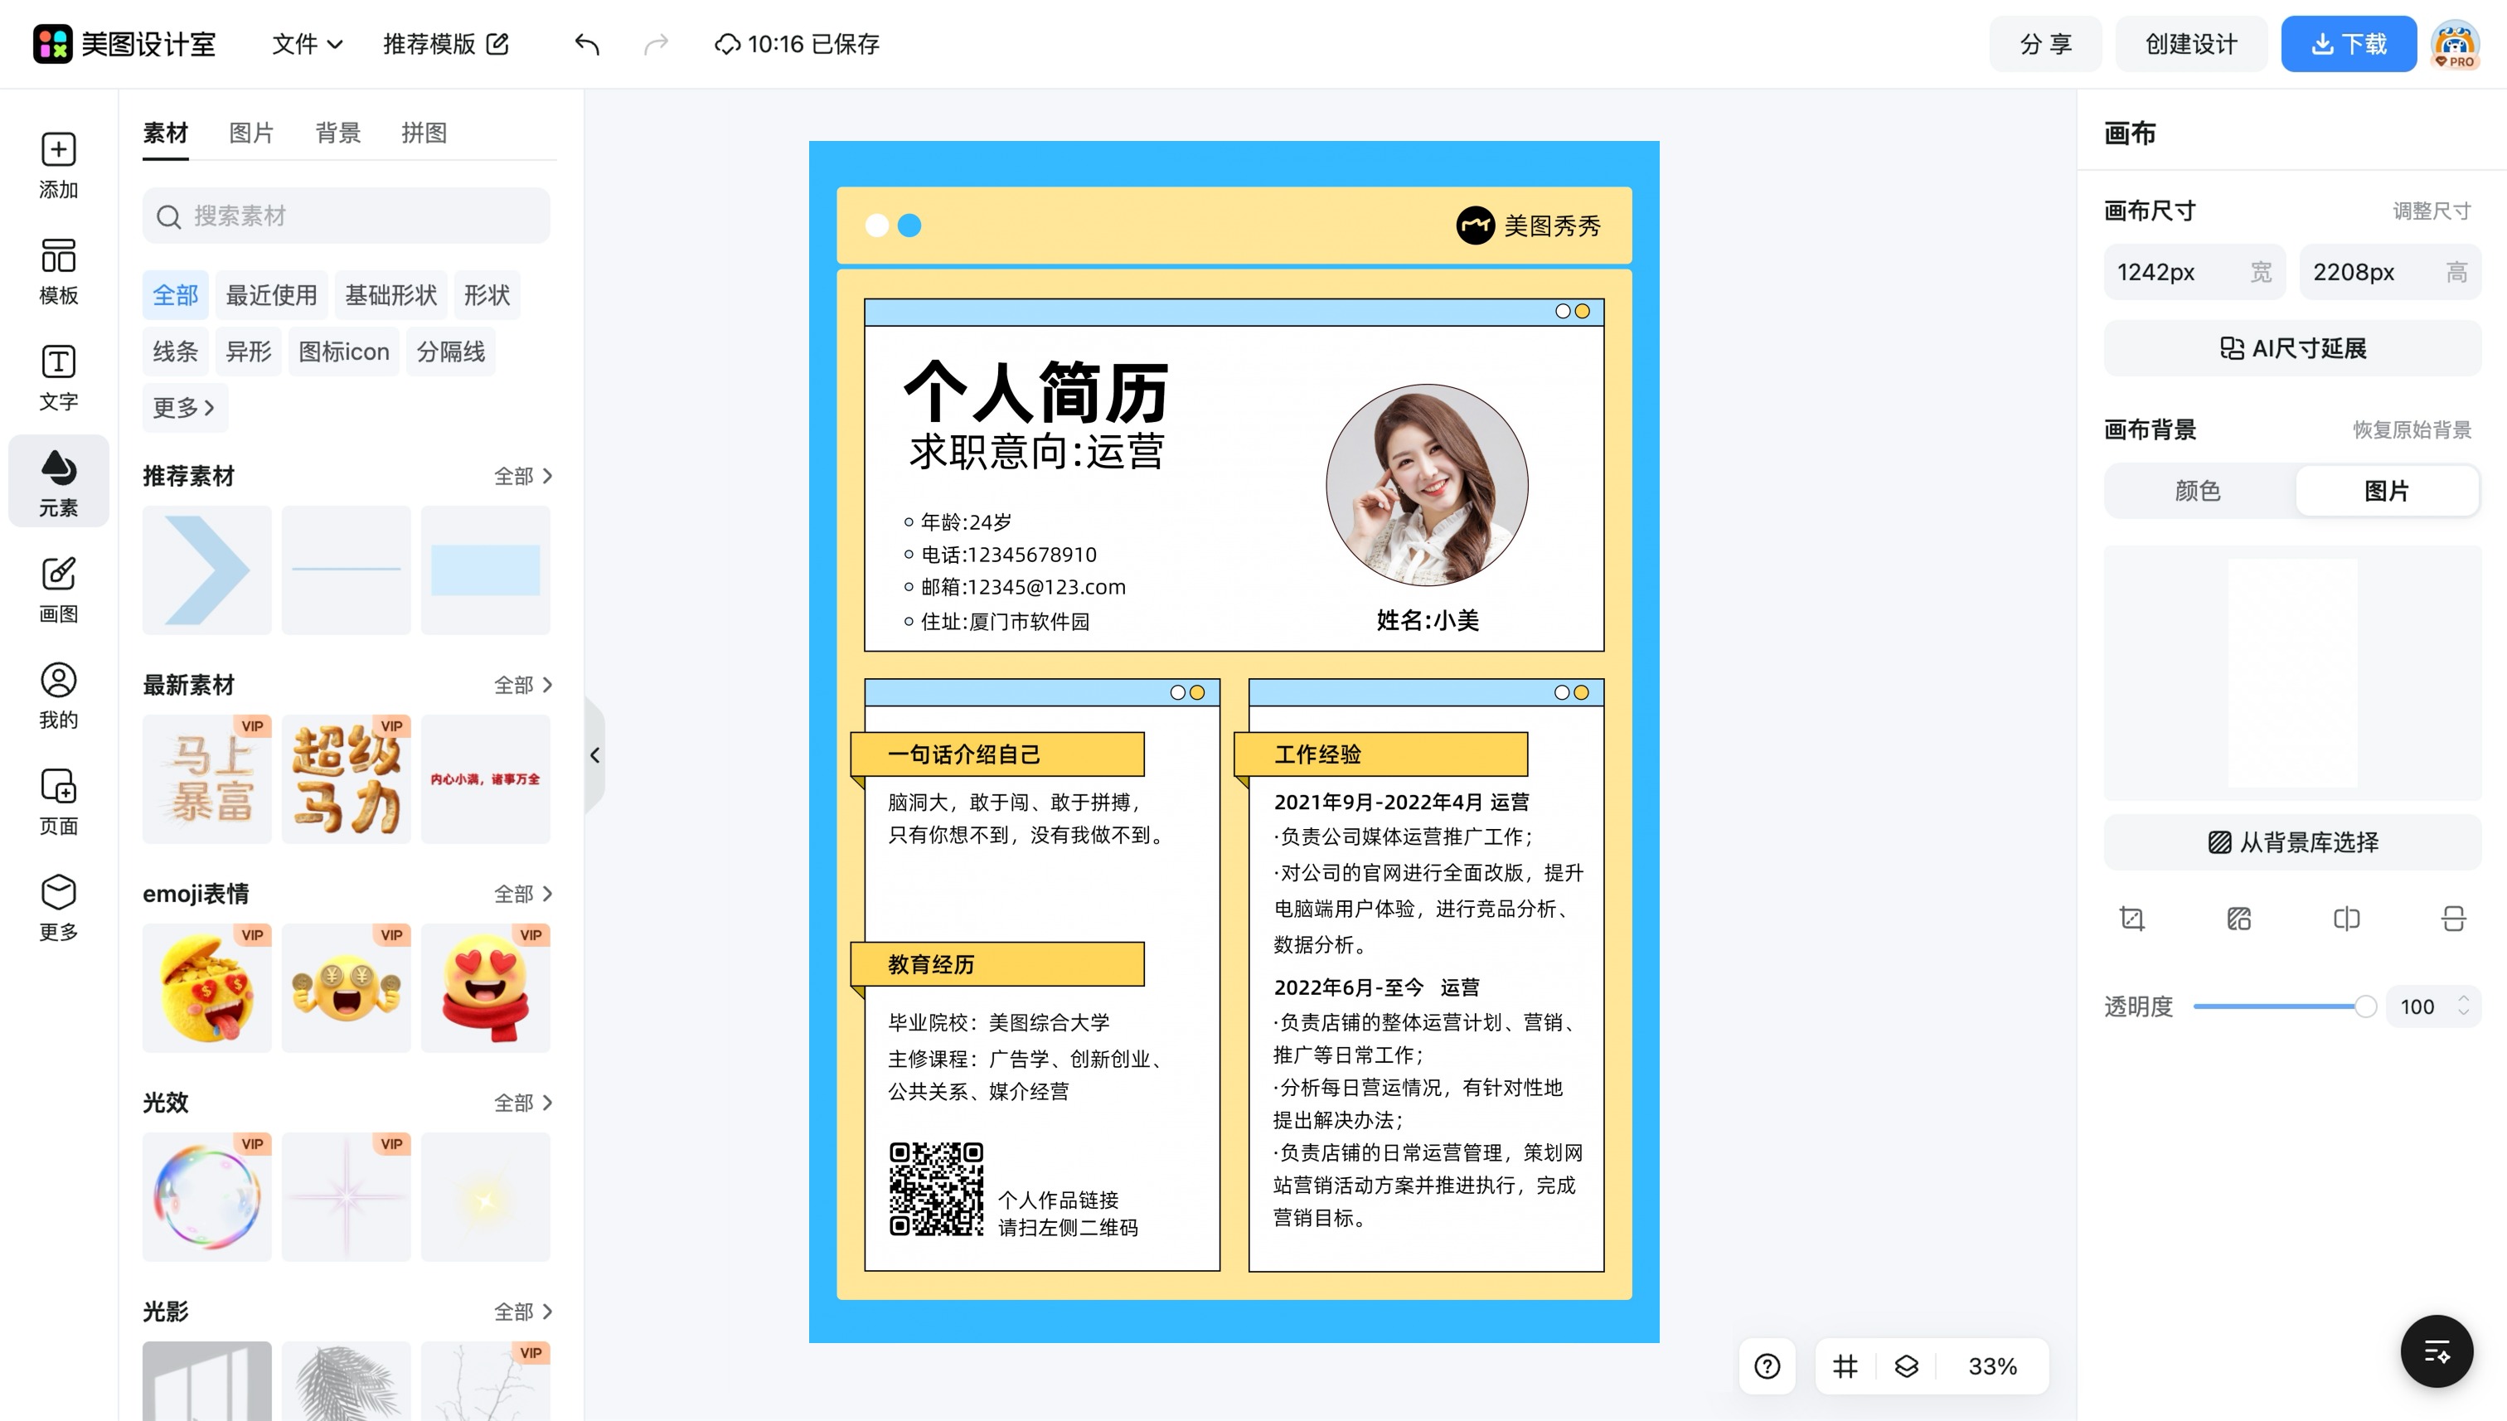The height and width of the screenshot is (1421, 2507).
Task: Expand 推荐素材 全部 list
Action: 523,476
